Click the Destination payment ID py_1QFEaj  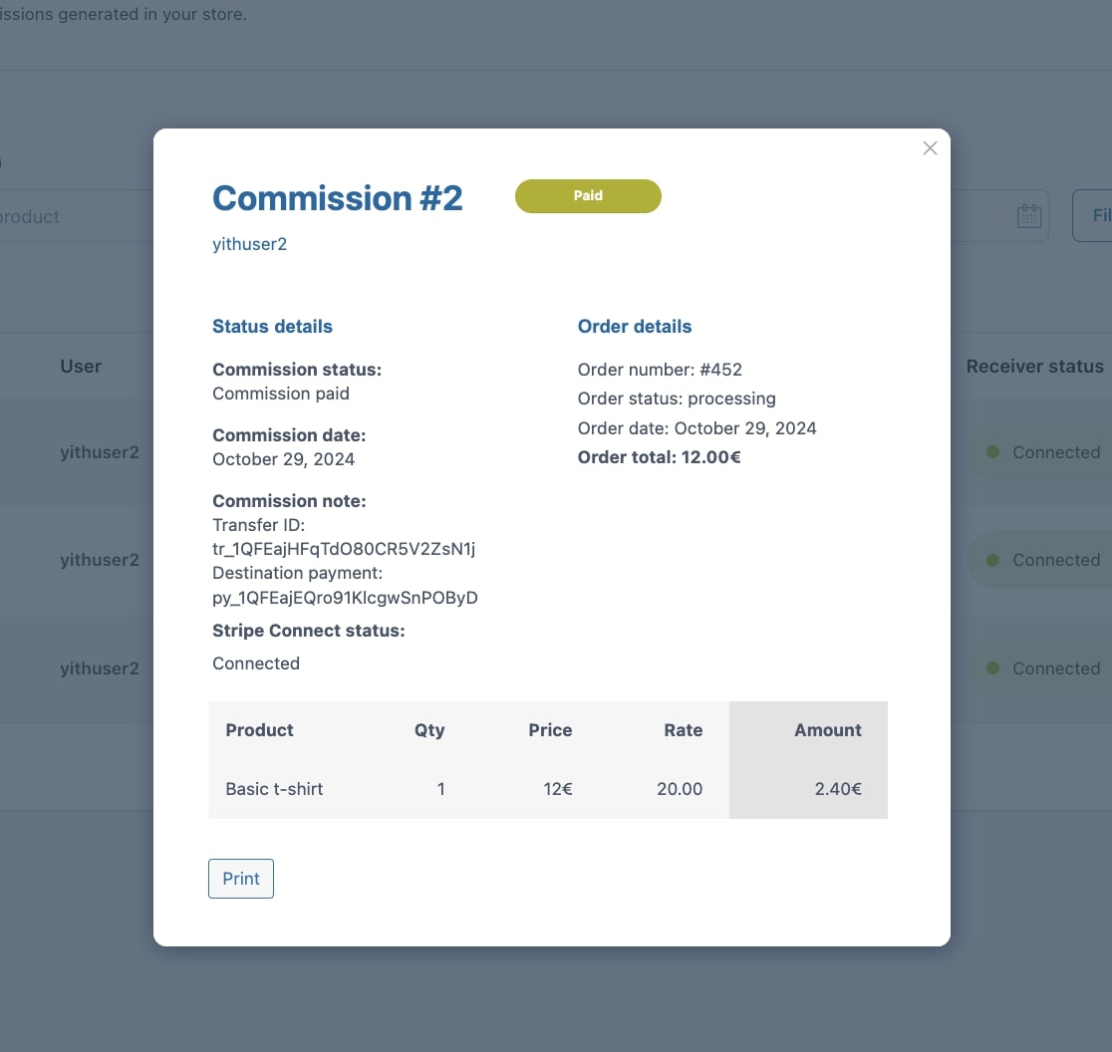point(345,598)
